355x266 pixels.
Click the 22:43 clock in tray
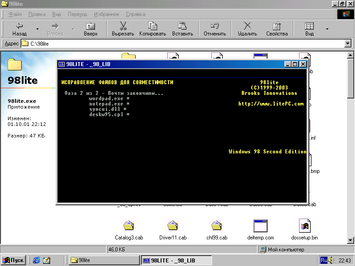(344, 261)
